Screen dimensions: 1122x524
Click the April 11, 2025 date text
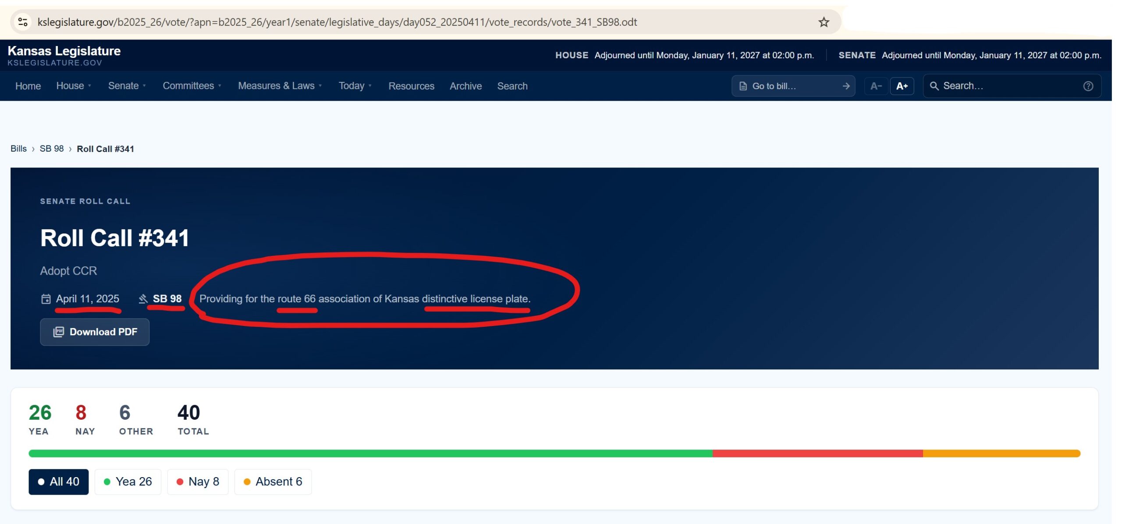pos(88,299)
